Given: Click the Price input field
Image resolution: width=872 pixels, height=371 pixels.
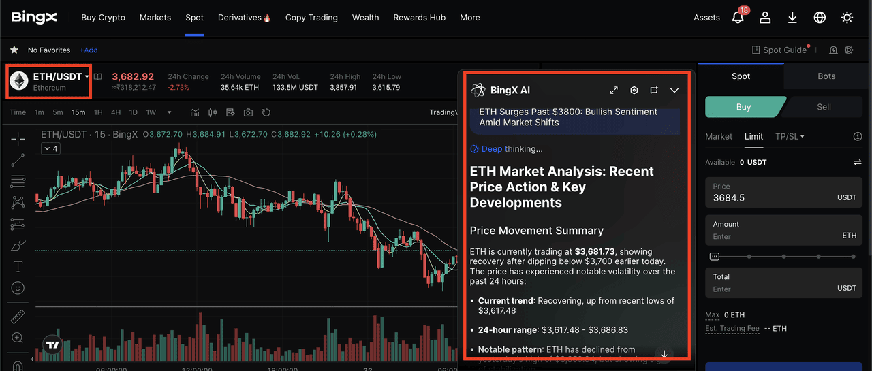Looking at the screenshot, I should 770,197.
